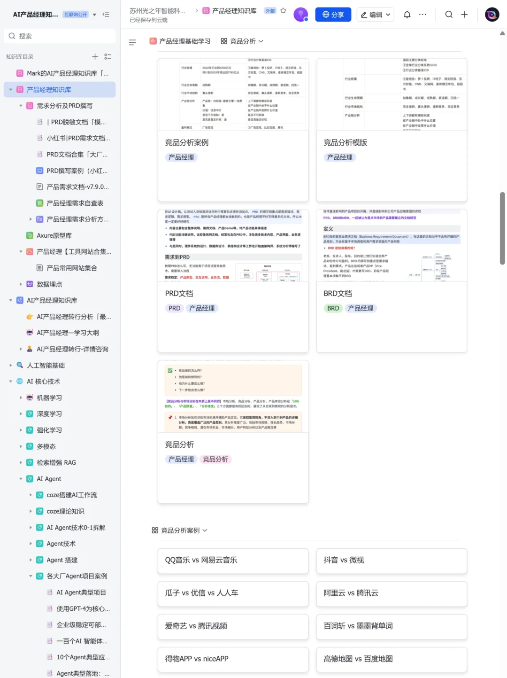The height and width of the screenshot is (678, 507).
Task: Collapse the 各大厂Agent项目案例 node
Action: tap(31, 576)
